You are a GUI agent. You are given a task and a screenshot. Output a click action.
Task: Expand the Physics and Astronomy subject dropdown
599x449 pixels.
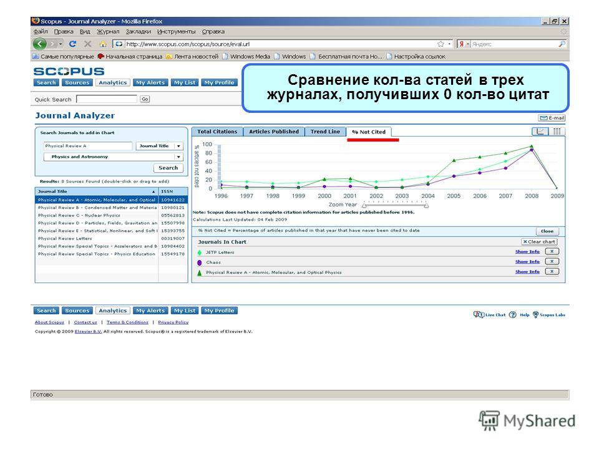pos(178,157)
